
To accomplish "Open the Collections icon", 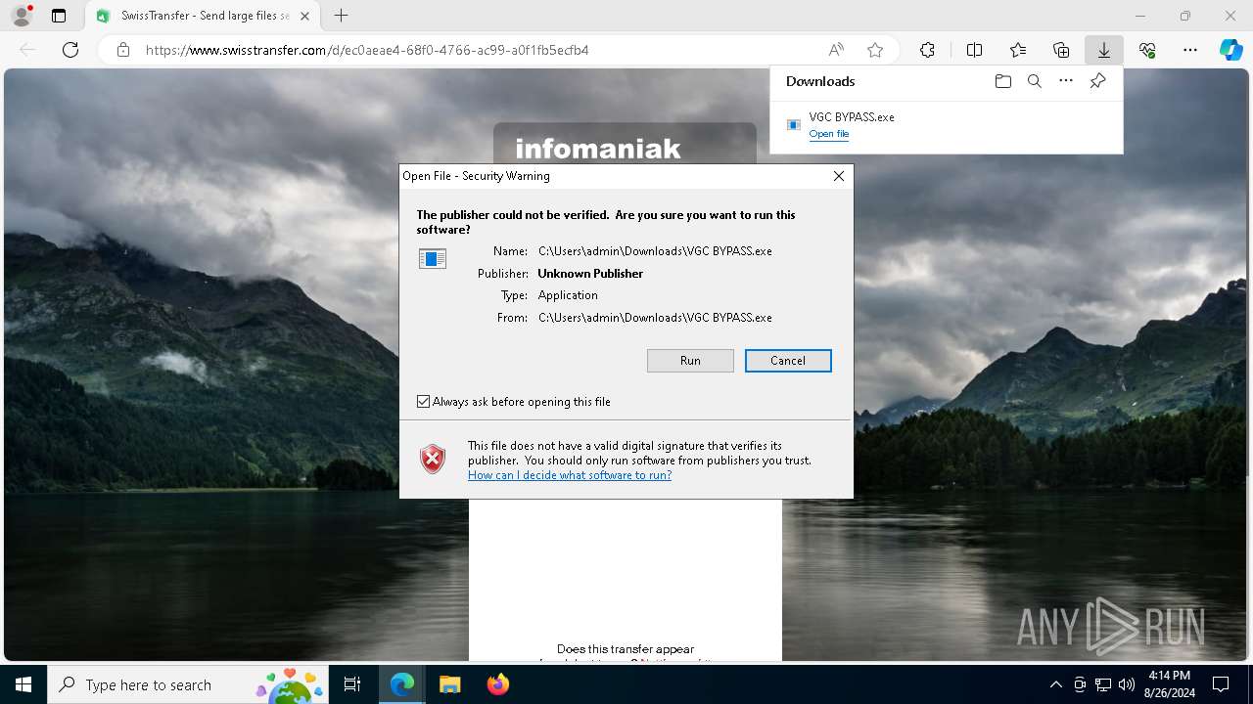I will point(1061,50).
